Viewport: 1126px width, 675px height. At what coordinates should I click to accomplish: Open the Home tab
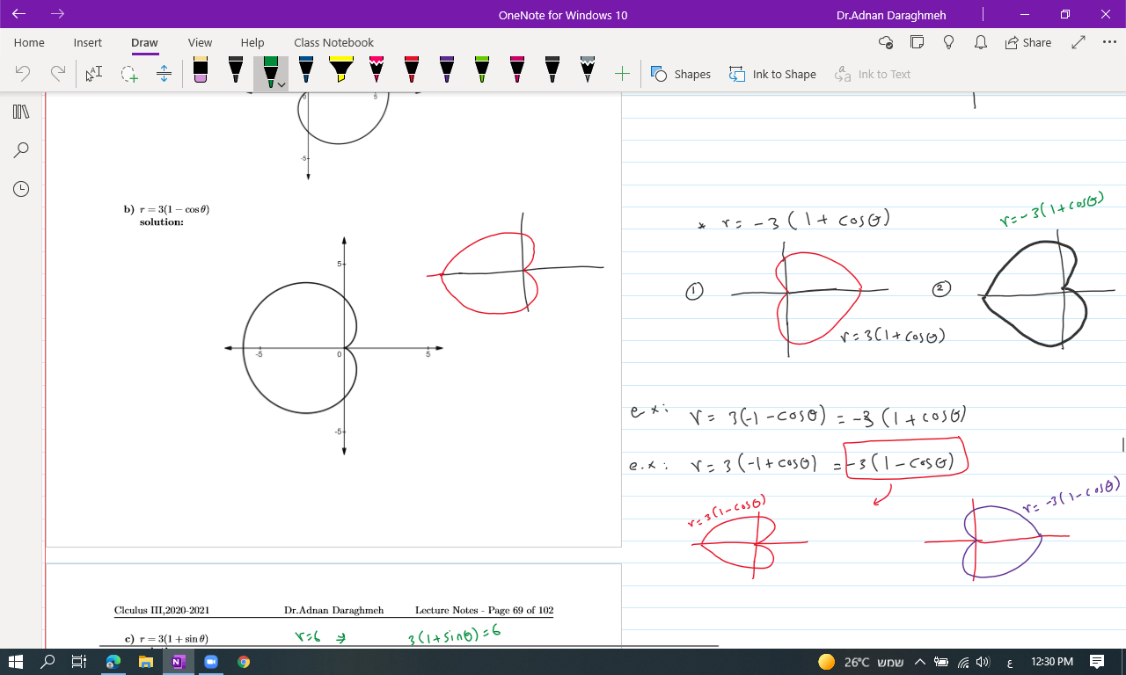click(x=29, y=42)
